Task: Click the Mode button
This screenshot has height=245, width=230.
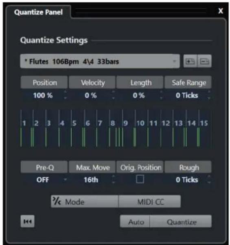Action: pos(85,202)
